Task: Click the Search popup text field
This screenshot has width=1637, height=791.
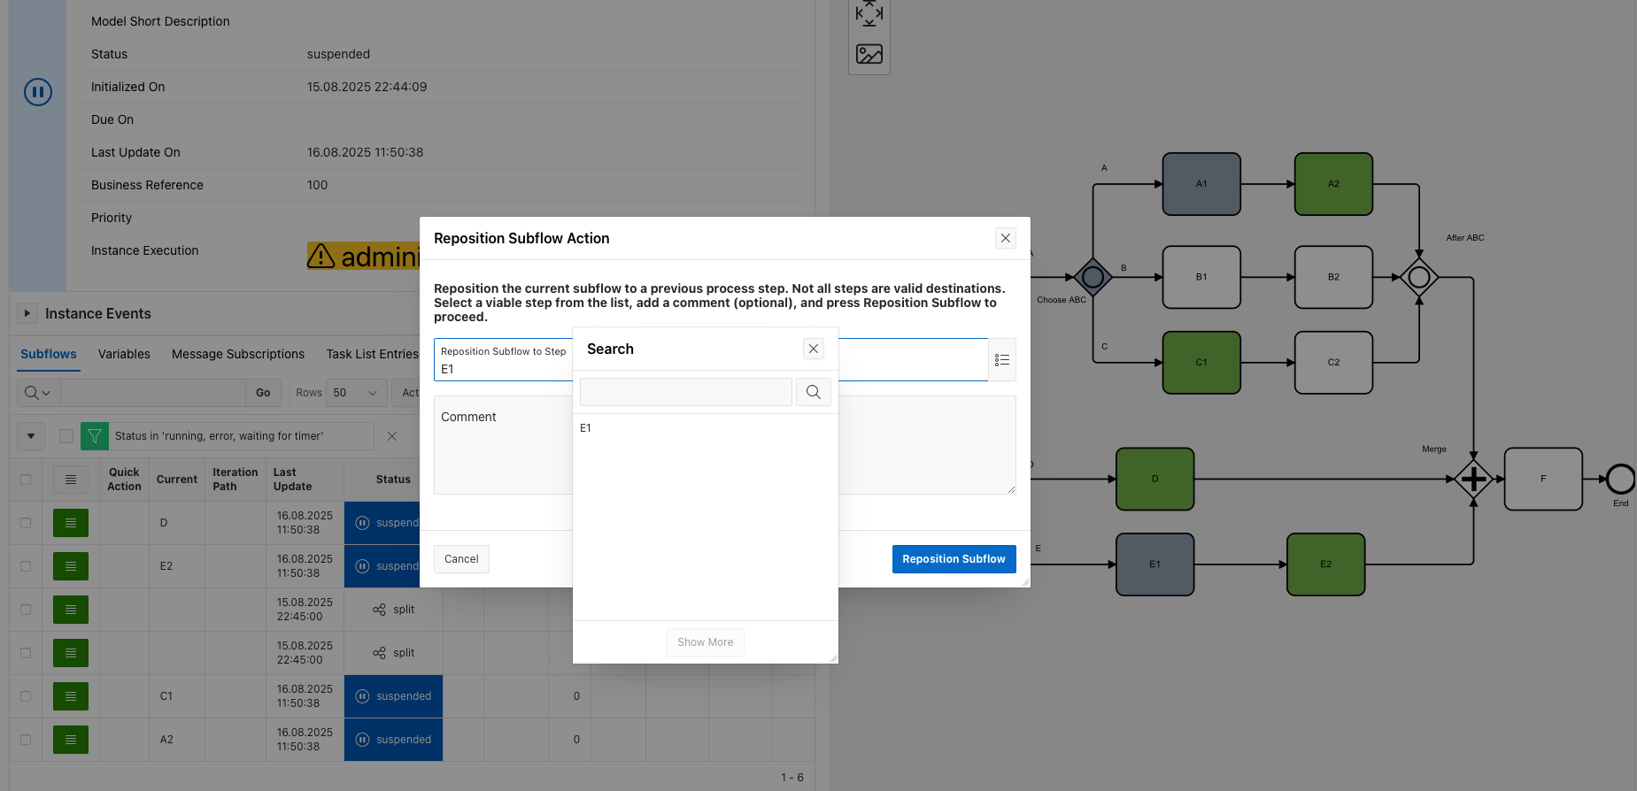Action: coord(686,392)
